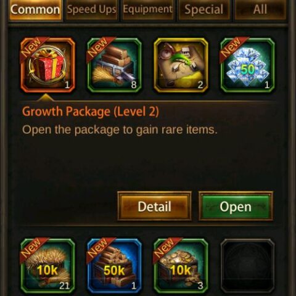296x296 pixels.
Task: Open the Special tab
Action: (x=204, y=10)
